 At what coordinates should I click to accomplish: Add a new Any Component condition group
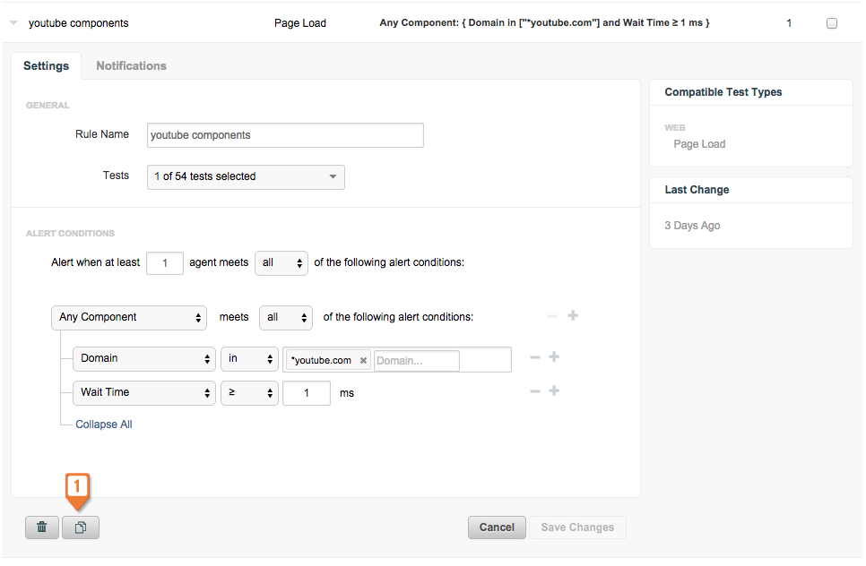click(x=573, y=315)
